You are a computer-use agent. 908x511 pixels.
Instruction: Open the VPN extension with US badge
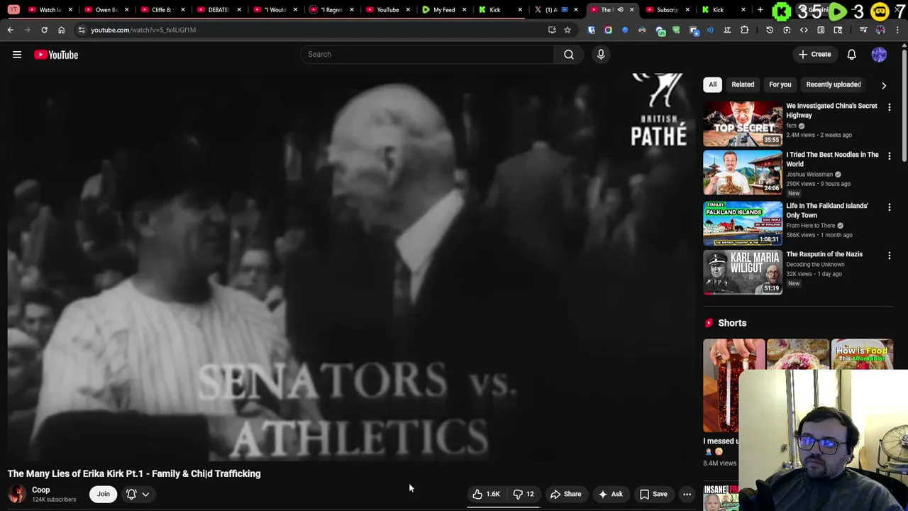[x=660, y=31]
